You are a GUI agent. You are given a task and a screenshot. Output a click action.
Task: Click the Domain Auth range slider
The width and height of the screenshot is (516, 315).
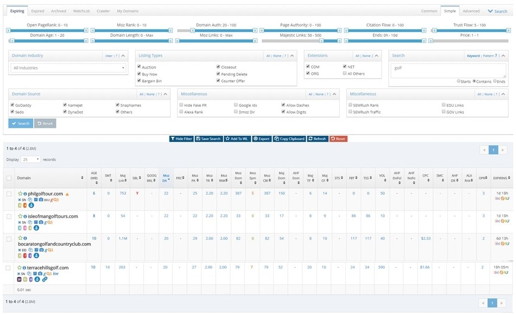[217, 30]
